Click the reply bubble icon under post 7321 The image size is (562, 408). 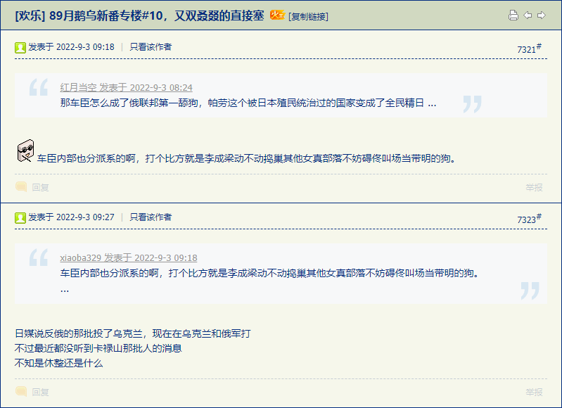point(21,187)
